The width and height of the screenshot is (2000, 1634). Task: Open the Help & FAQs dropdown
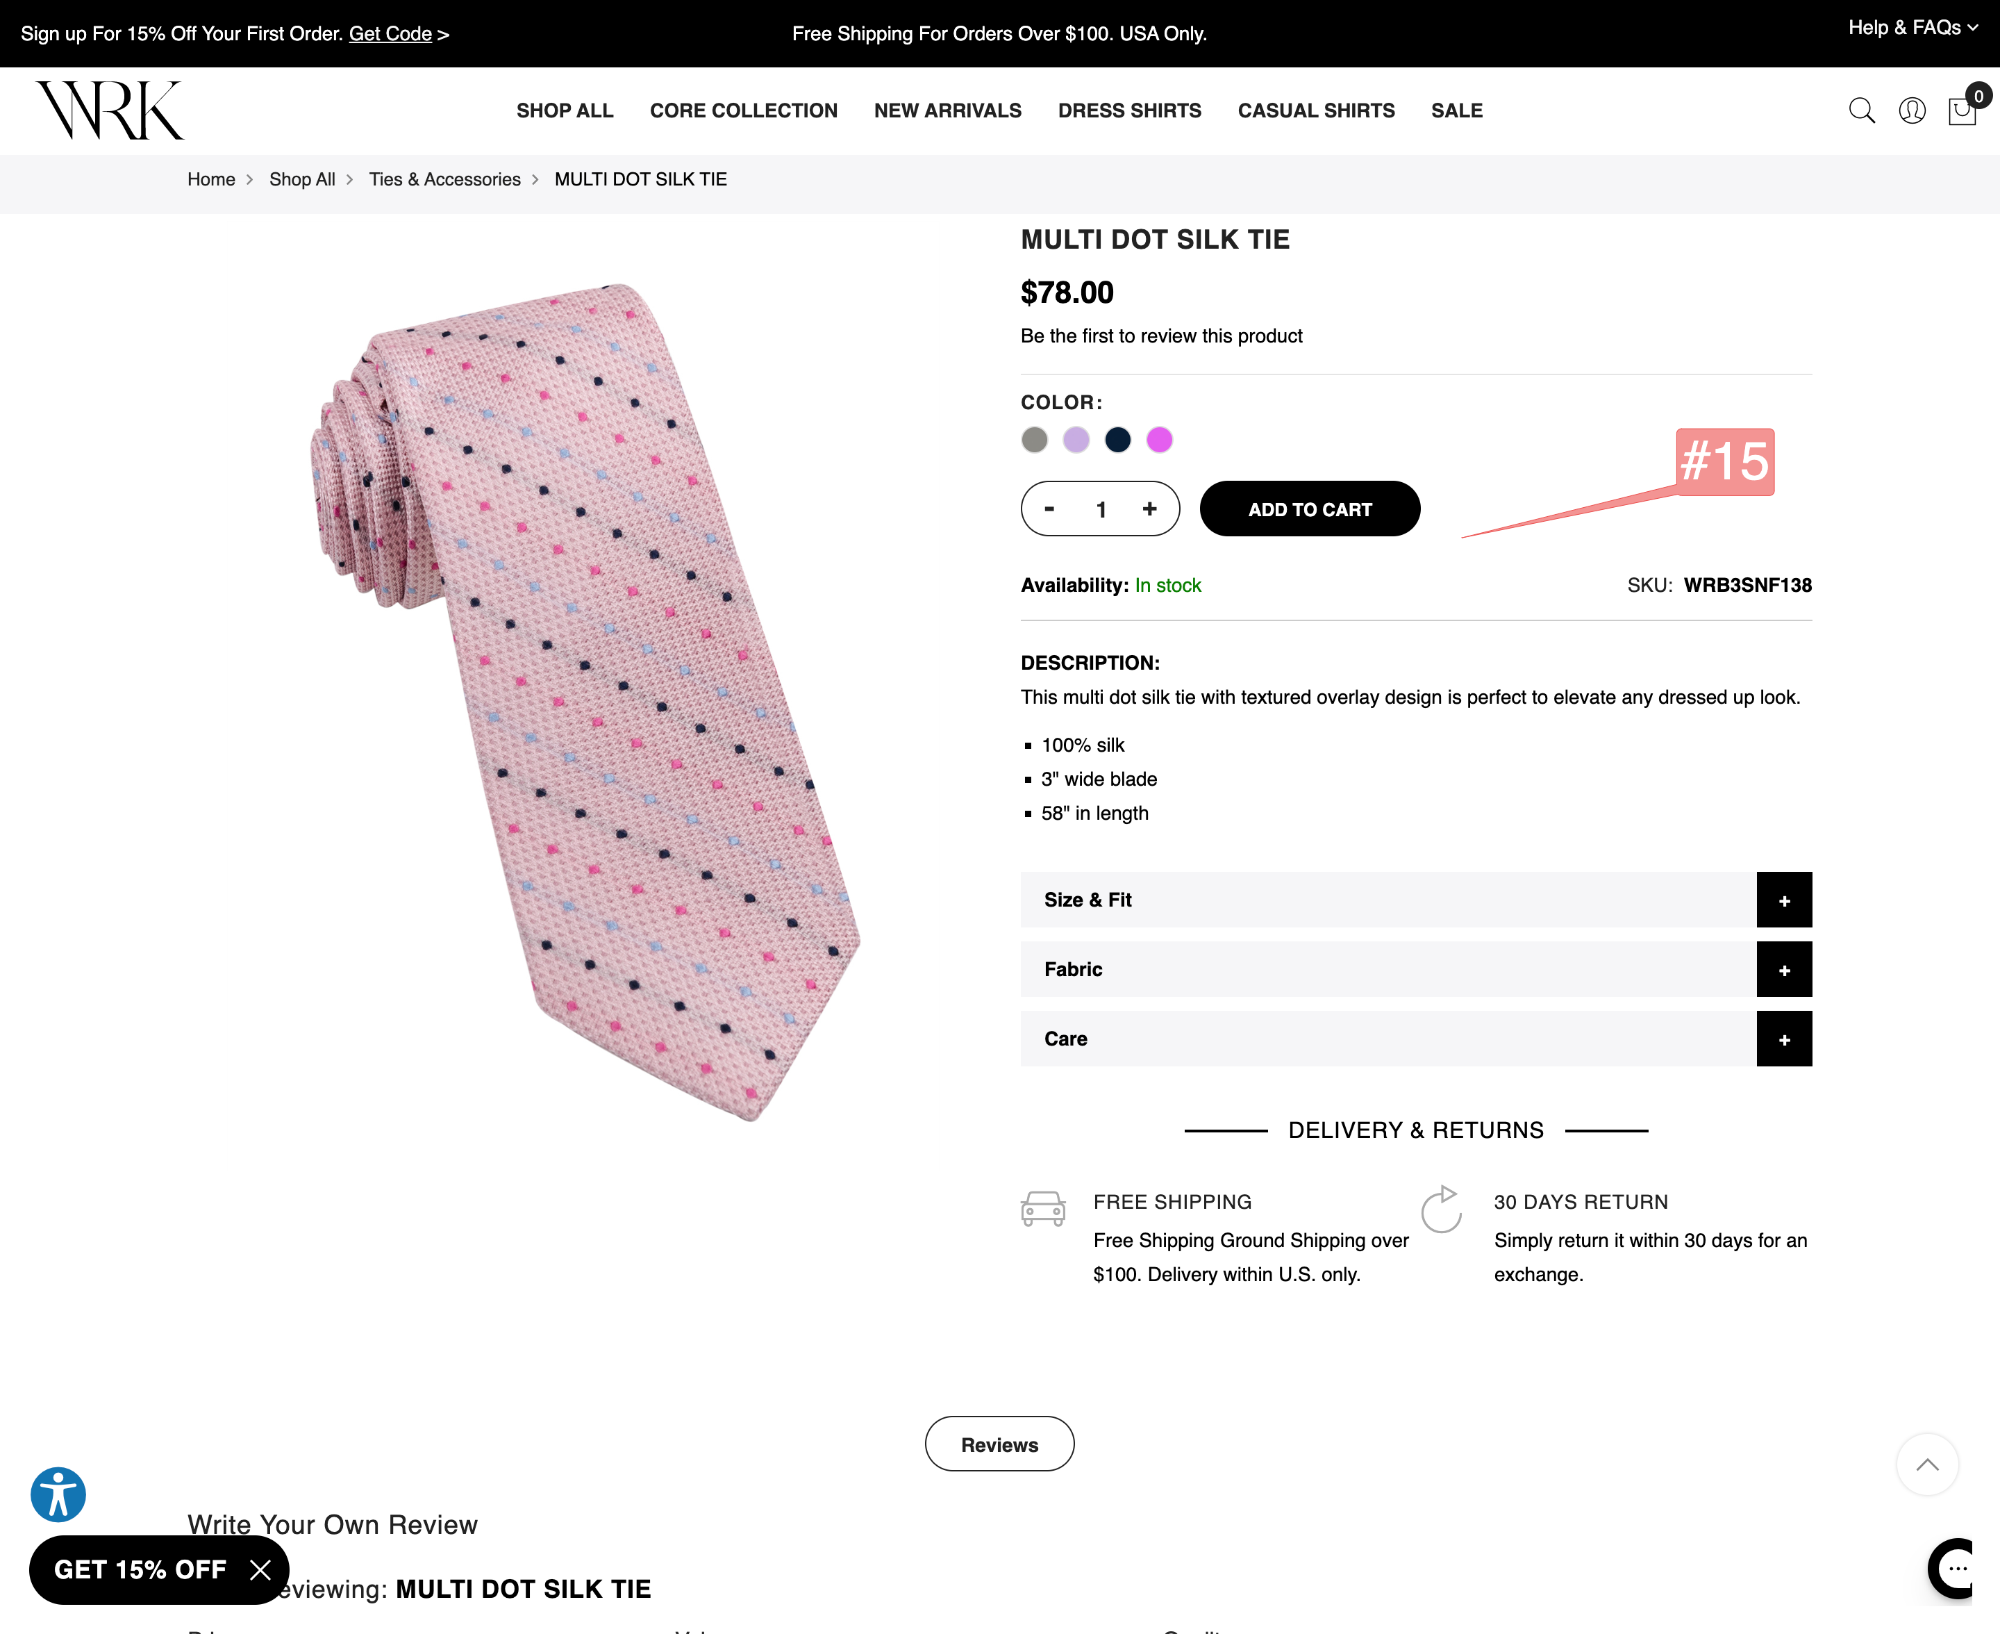pos(1912,27)
